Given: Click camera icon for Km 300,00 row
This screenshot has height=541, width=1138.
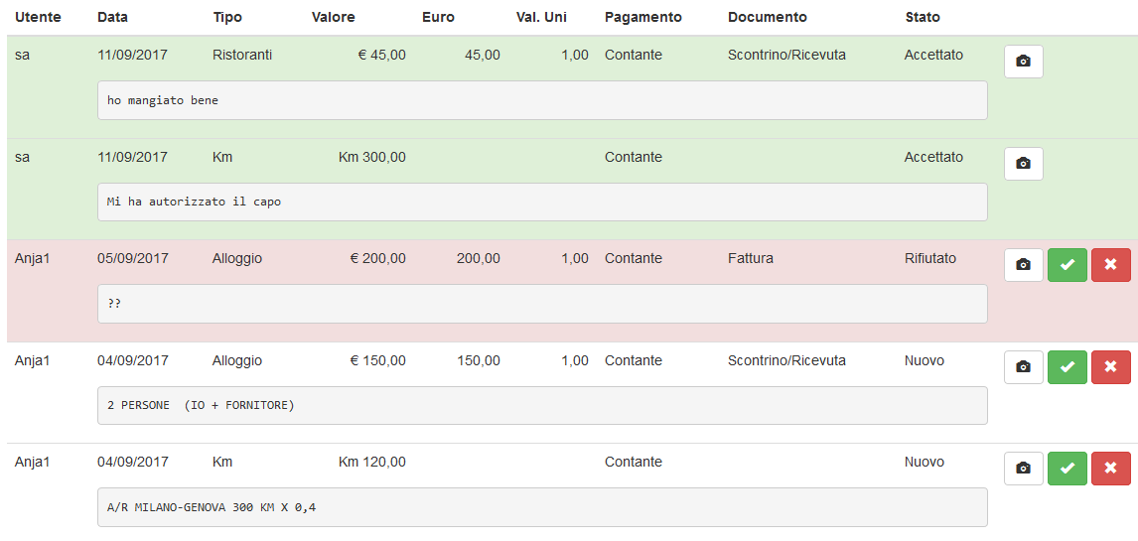Looking at the screenshot, I should [x=1023, y=164].
